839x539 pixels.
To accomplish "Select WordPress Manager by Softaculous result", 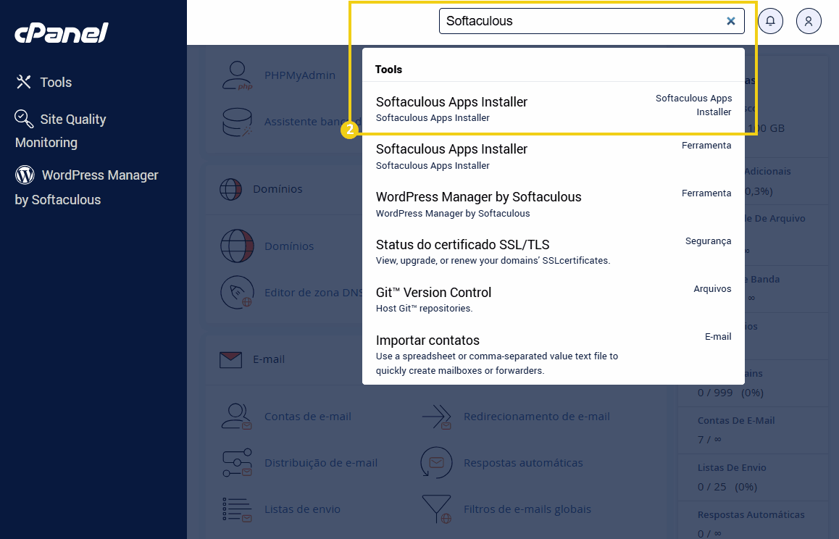I will (x=554, y=204).
